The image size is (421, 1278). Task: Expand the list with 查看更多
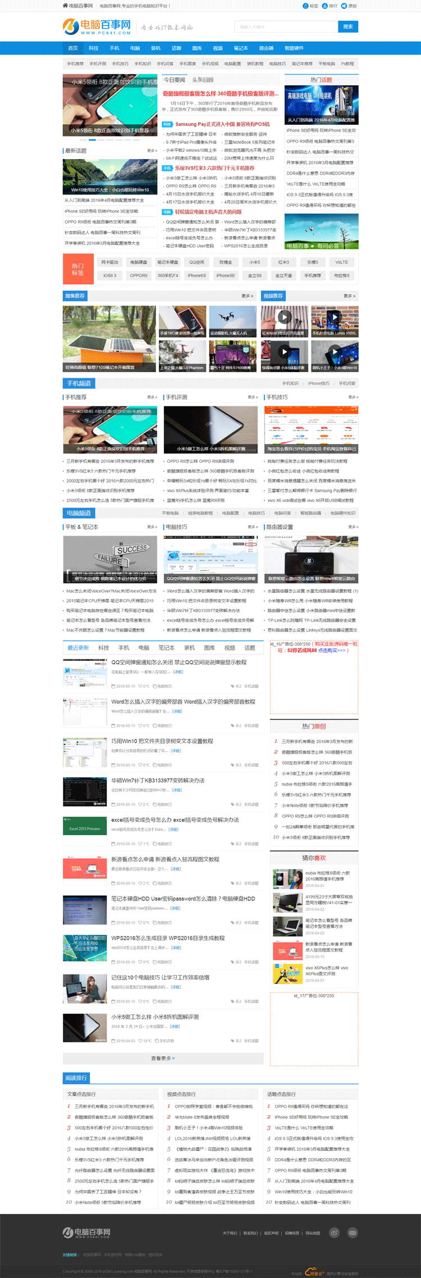pos(163,1058)
